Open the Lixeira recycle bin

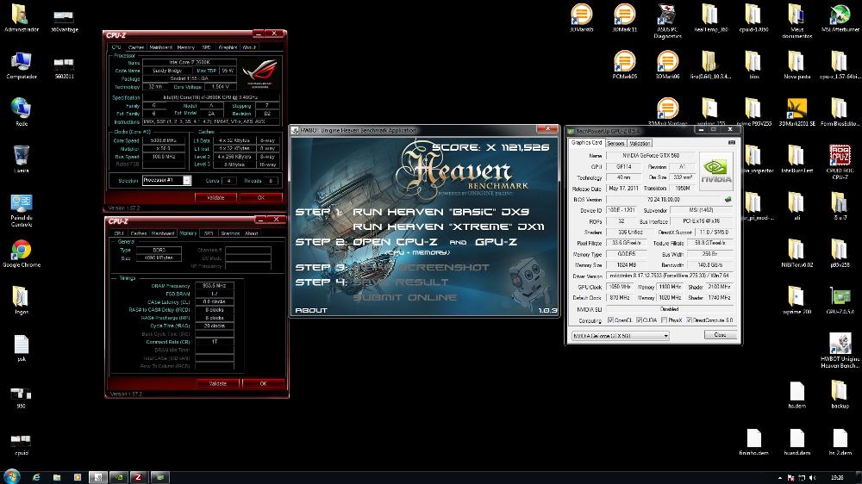(22, 158)
